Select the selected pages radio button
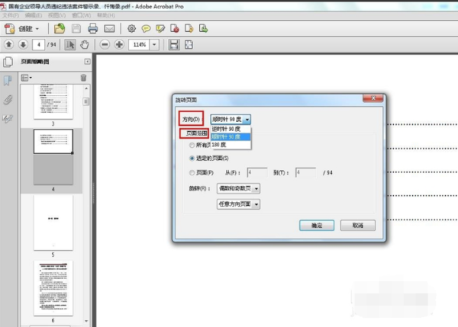Viewport: 458px width, 327px height. [192, 159]
